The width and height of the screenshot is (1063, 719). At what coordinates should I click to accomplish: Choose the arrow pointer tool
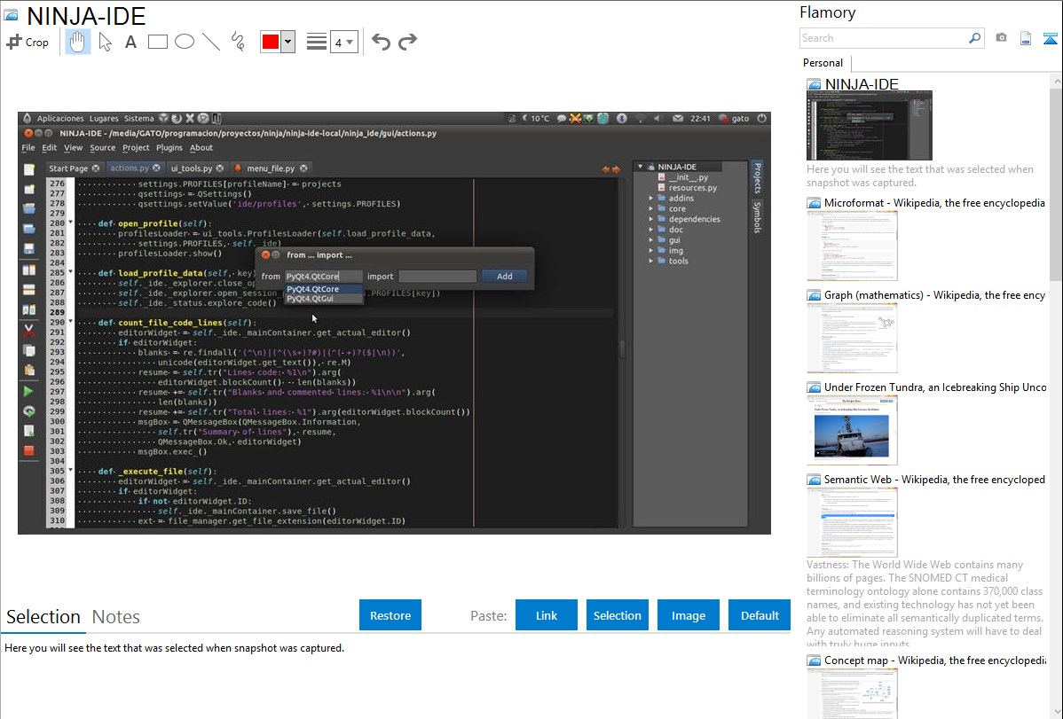click(105, 42)
